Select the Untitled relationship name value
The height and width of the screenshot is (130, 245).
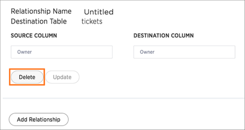[98, 12]
